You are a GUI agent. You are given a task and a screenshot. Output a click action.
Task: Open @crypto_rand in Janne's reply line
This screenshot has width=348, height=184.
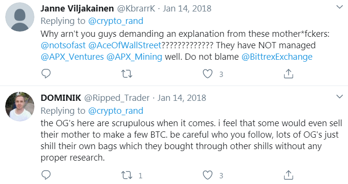pos(116,21)
